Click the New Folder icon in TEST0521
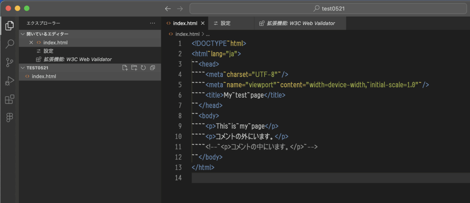This screenshot has width=470, height=203. [134, 68]
